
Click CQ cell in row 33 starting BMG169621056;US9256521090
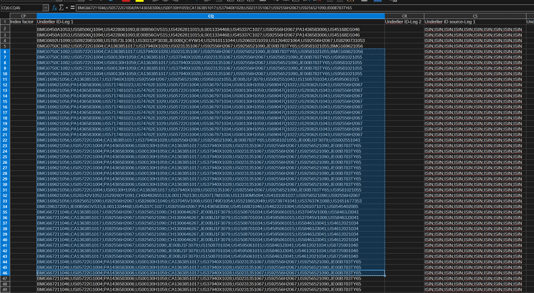point(210,201)
